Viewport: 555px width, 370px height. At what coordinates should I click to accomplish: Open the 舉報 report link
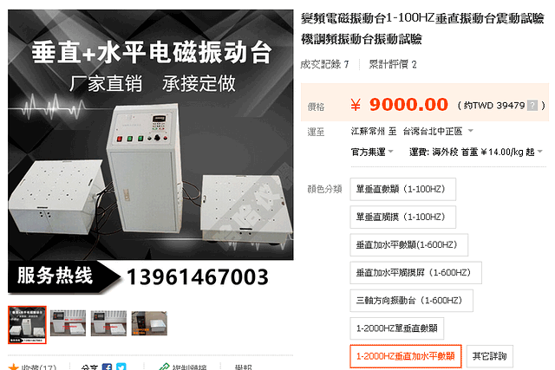pos(243,367)
